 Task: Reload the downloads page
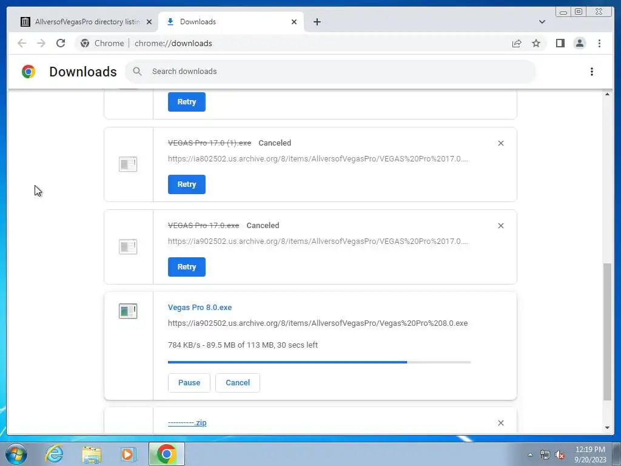tap(61, 43)
